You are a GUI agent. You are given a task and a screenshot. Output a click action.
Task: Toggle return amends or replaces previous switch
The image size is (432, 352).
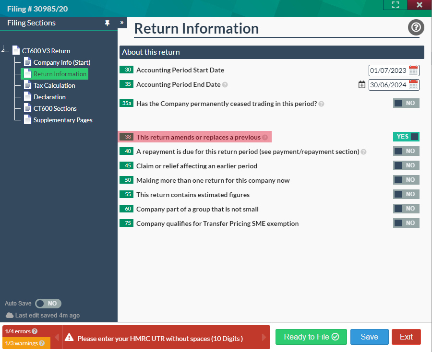[x=406, y=137]
